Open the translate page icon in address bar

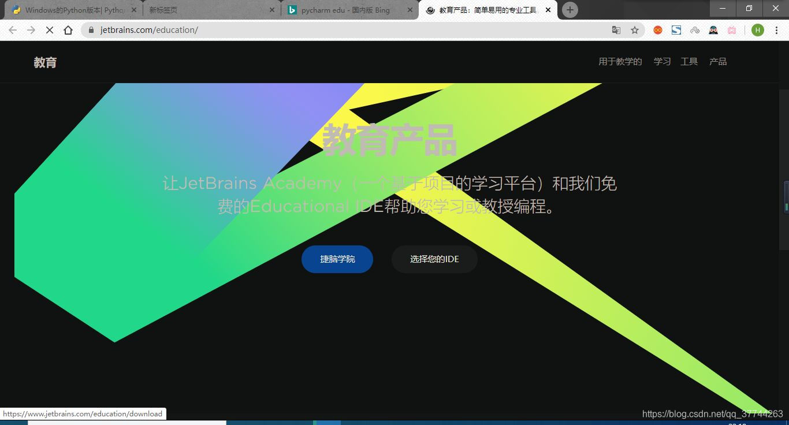(616, 30)
